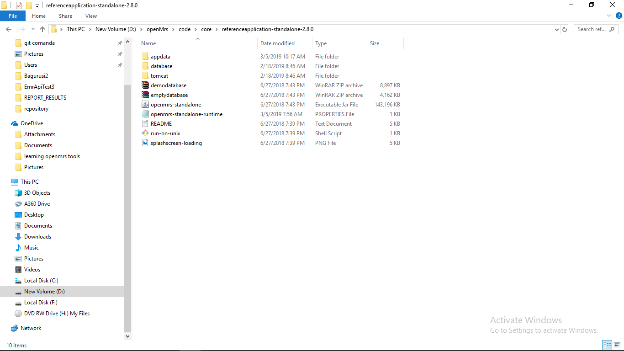
Task: Click the Properties quick access toolbar icon
Action: click(x=19, y=5)
